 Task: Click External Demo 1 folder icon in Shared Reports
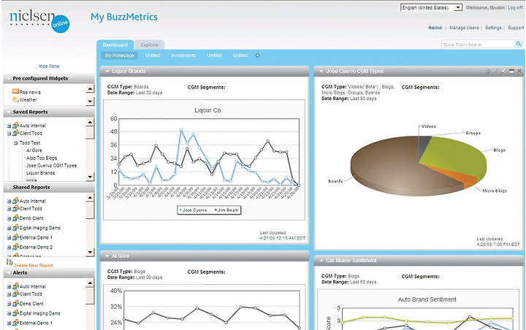tap(15, 237)
